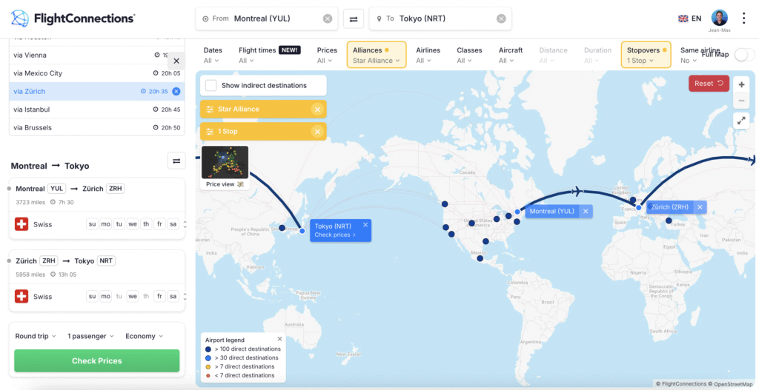Expand the map to fullscreen
Image resolution: width=759 pixels, height=390 pixels.
click(x=742, y=121)
